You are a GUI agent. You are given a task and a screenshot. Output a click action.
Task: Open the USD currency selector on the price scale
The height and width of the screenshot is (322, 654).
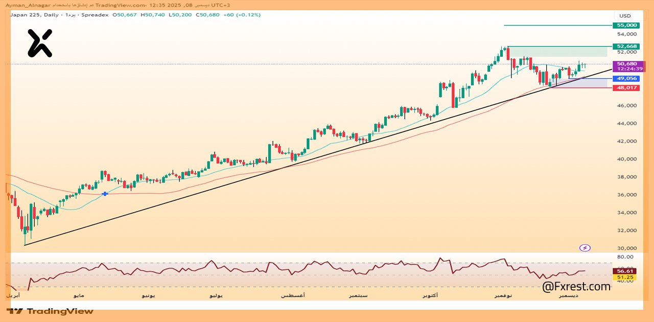coord(624,15)
